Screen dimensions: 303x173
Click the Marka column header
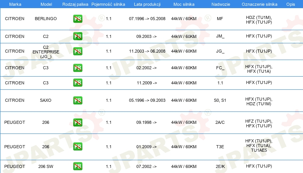[15, 4]
